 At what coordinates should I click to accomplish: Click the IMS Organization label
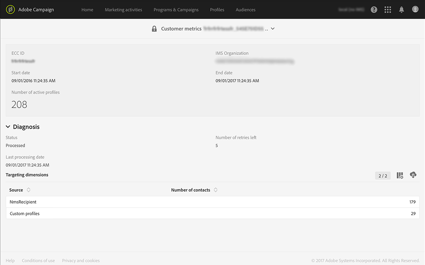point(232,53)
